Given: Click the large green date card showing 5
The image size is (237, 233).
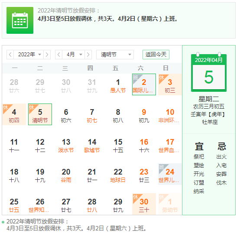Looking at the screenshot, I should click(x=209, y=73).
